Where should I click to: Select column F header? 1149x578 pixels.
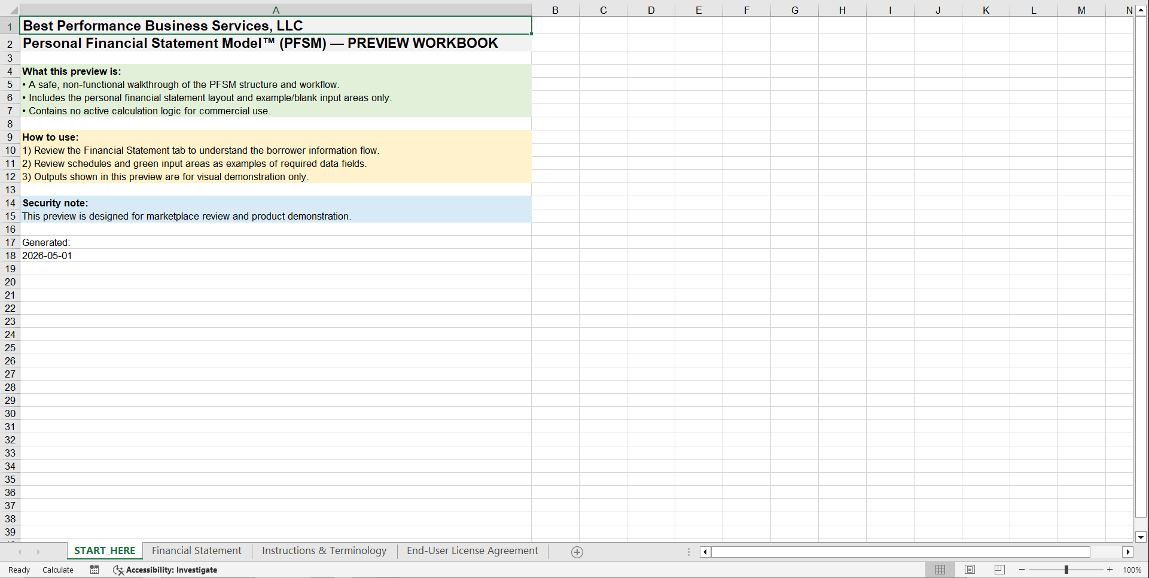pos(746,10)
